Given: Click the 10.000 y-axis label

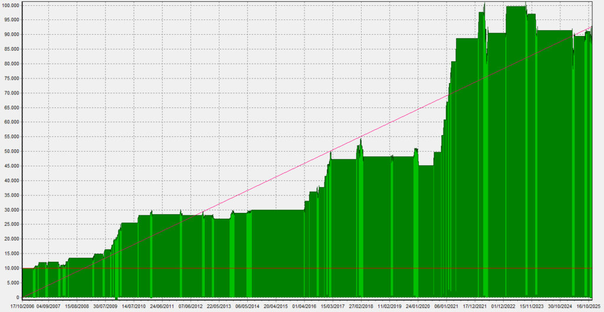Looking at the screenshot, I should tap(11, 268).
